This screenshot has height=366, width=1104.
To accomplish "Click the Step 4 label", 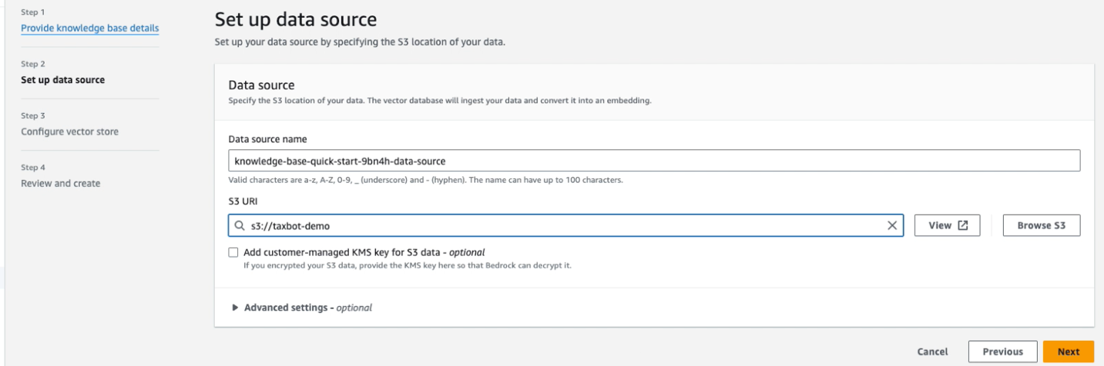I will pyautogui.click(x=33, y=168).
